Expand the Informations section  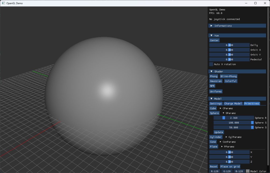237,26
